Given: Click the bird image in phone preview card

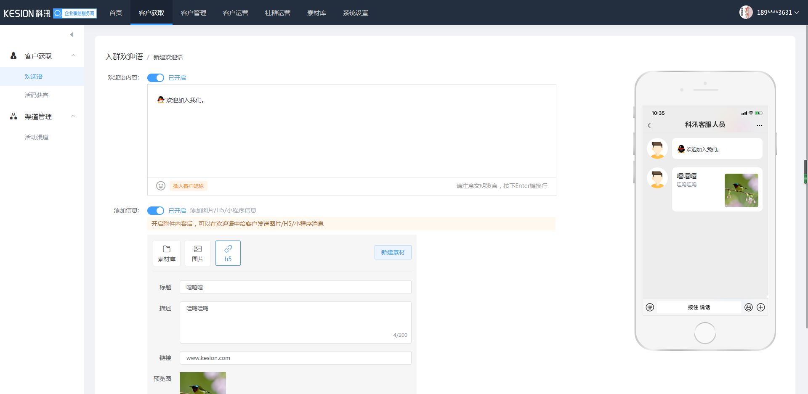Looking at the screenshot, I should (742, 190).
